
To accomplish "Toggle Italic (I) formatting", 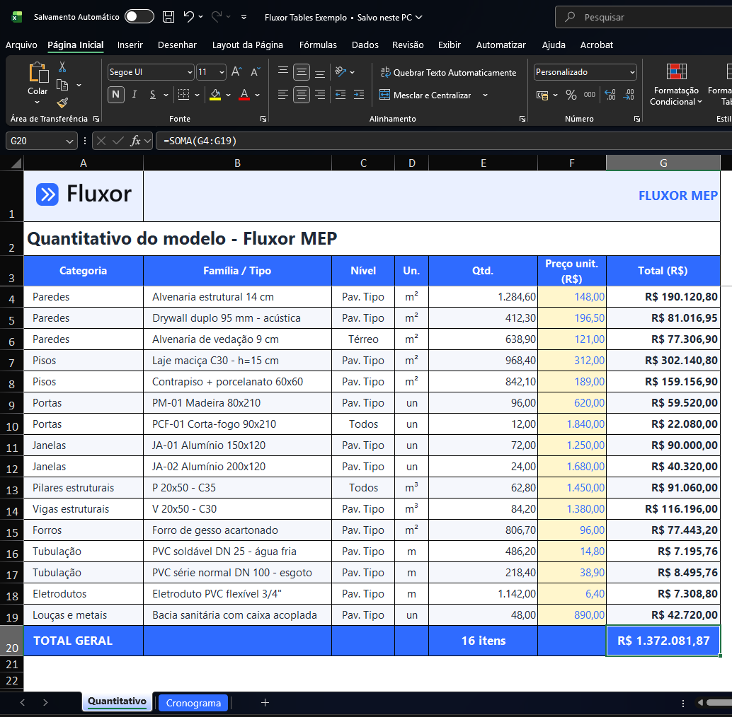I will [135, 95].
